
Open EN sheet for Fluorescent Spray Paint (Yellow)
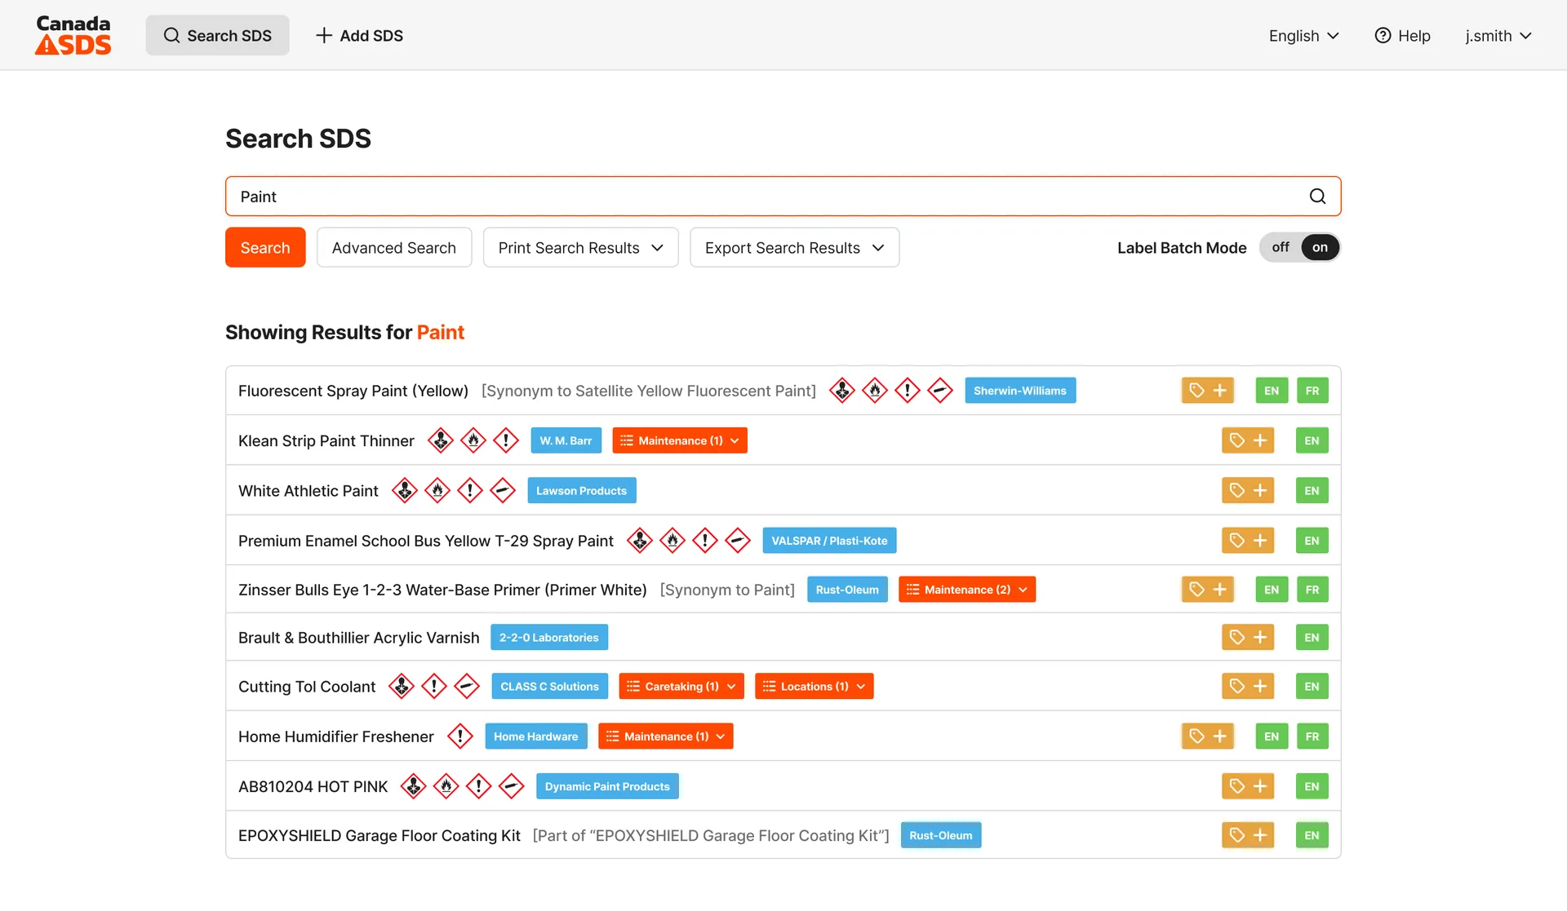tap(1272, 391)
